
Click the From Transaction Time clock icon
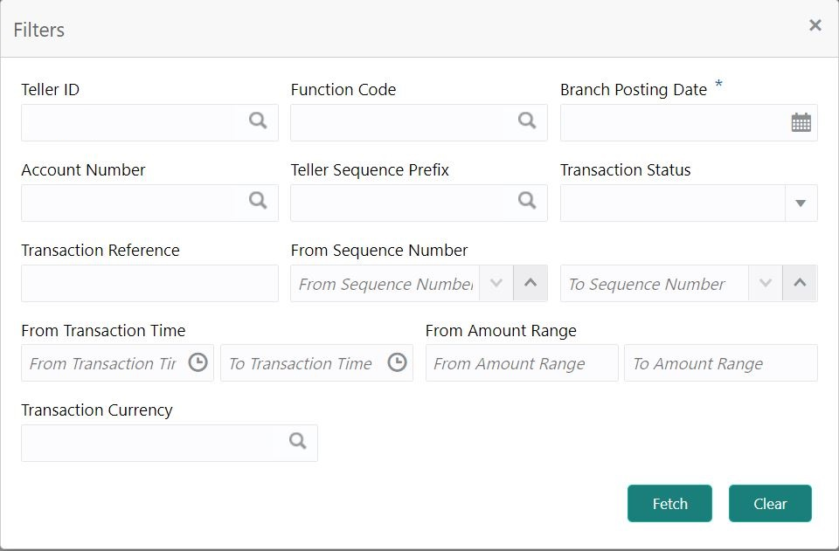click(x=198, y=363)
